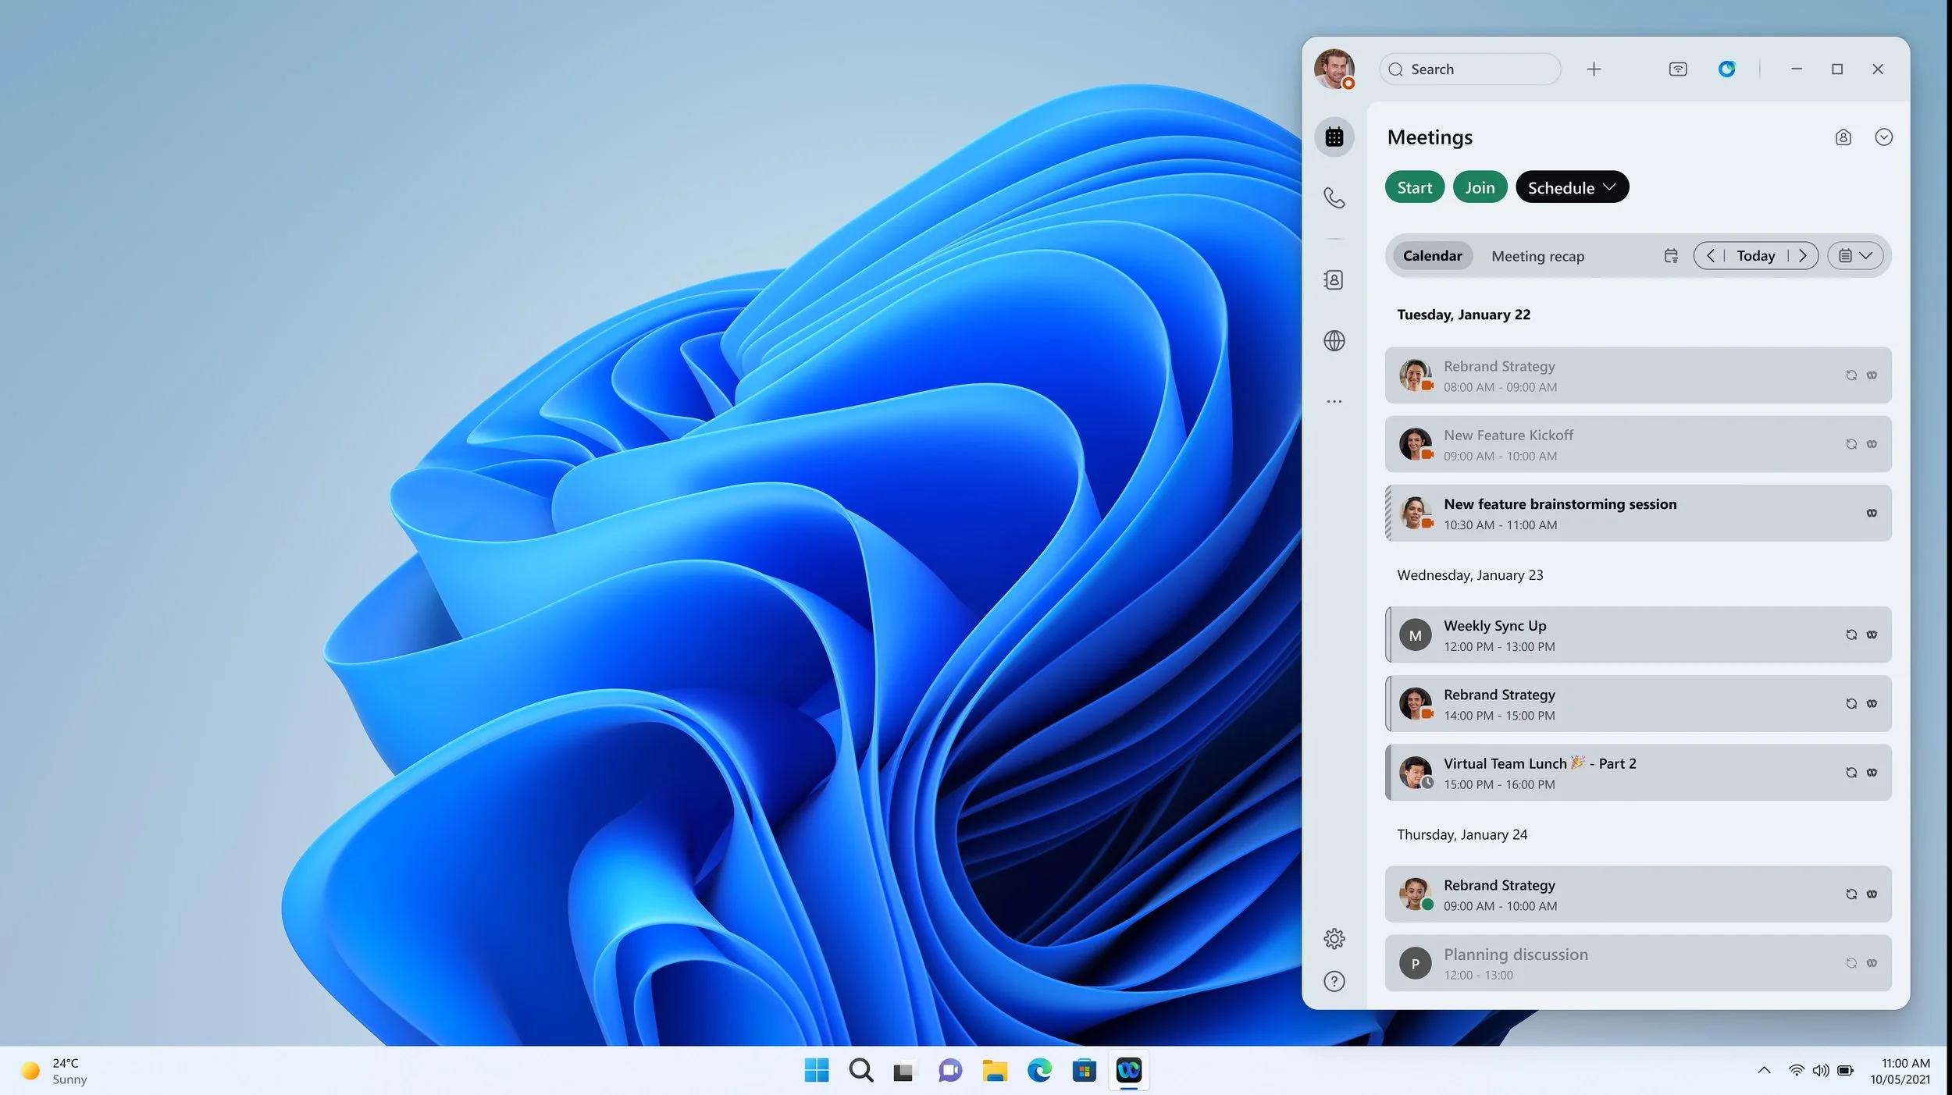Viewport: 1952px width, 1095px height.
Task: Open the web browser globe icon
Action: coord(1334,341)
